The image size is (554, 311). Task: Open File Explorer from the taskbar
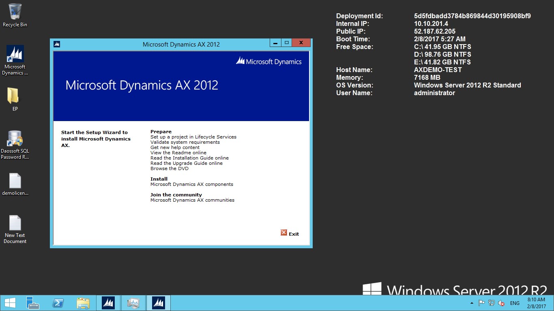coord(83,303)
